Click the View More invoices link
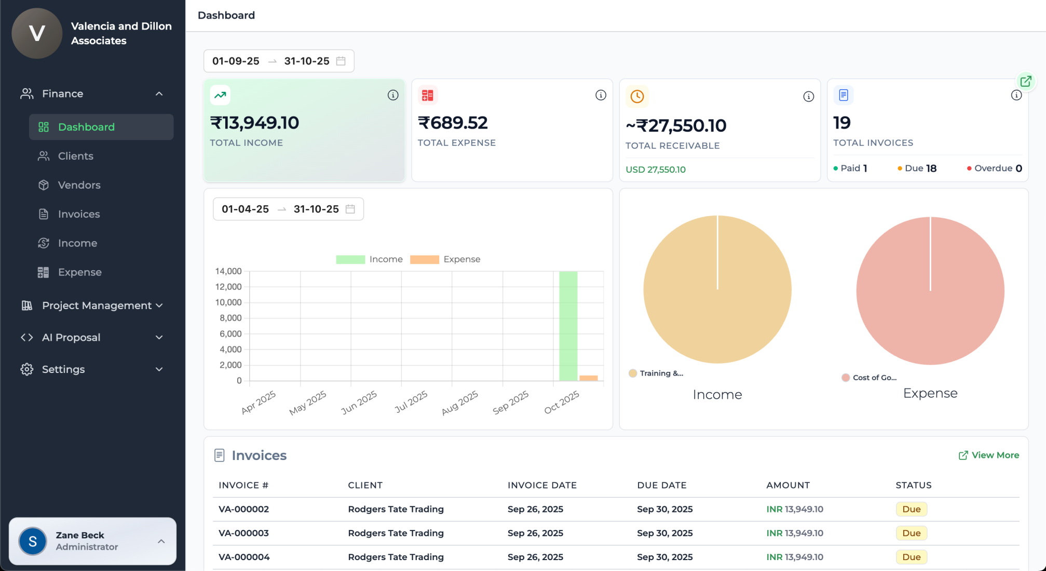Viewport: 1046px width, 571px height. pyautogui.click(x=988, y=455)
